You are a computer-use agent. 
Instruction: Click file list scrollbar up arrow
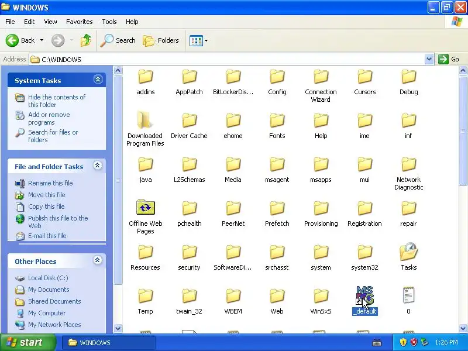coord(463,71)
